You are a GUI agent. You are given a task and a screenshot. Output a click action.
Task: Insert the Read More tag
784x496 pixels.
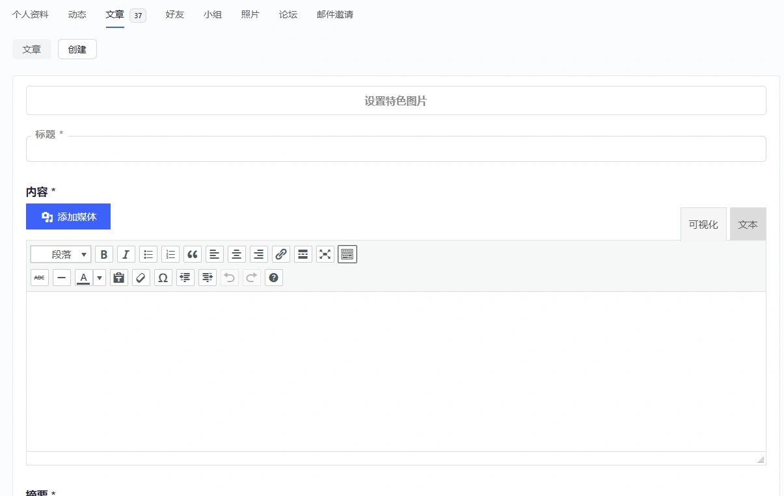pyautogui.click(x=303, y=254)
